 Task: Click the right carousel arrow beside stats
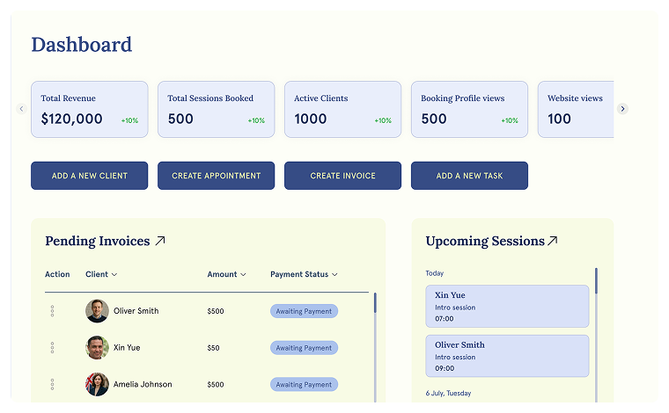622,109
